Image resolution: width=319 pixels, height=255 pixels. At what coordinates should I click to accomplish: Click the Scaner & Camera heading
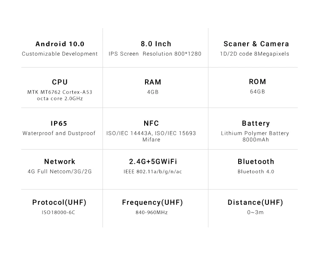[256, 44]
